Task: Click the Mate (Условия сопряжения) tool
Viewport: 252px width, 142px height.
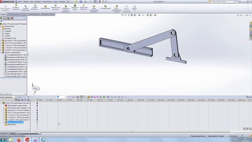Action: (x=25, y=8)
